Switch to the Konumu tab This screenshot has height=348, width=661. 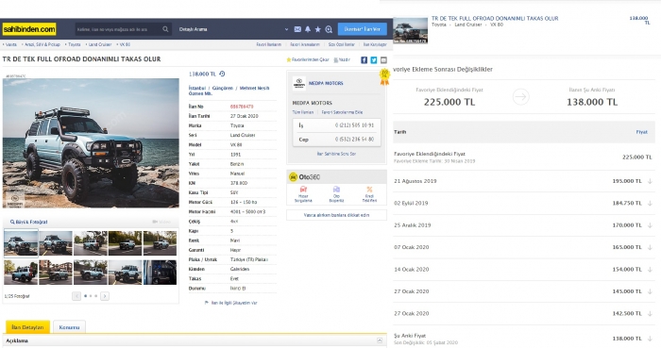pyautogui.click(x=69, y=327)
